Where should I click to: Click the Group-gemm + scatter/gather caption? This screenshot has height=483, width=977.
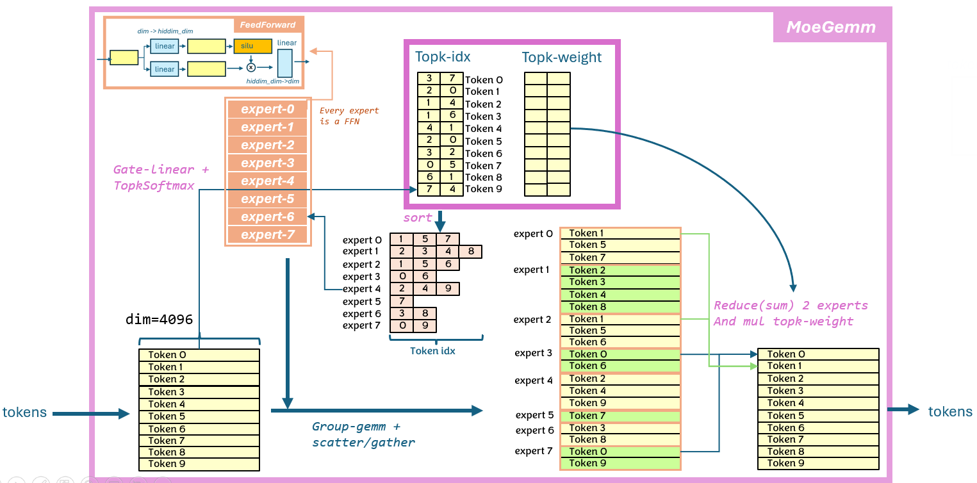[363, 434]
